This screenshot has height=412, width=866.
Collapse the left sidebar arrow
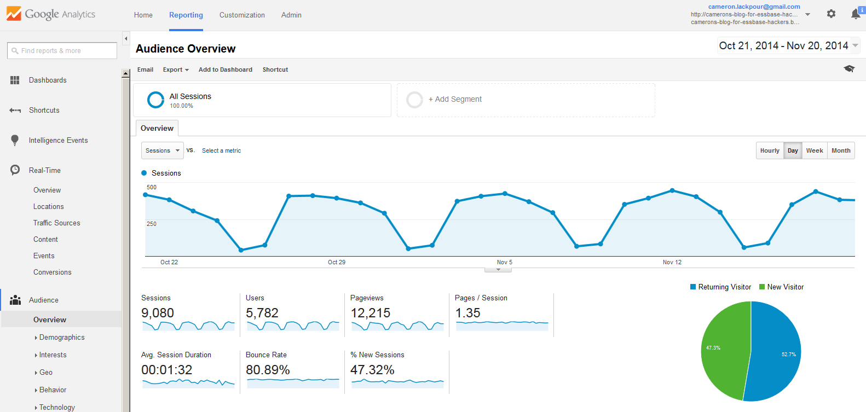[x=126, y=38]
